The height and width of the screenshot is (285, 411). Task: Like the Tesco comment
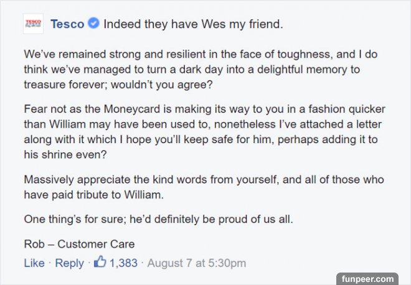tap(34, 263)
